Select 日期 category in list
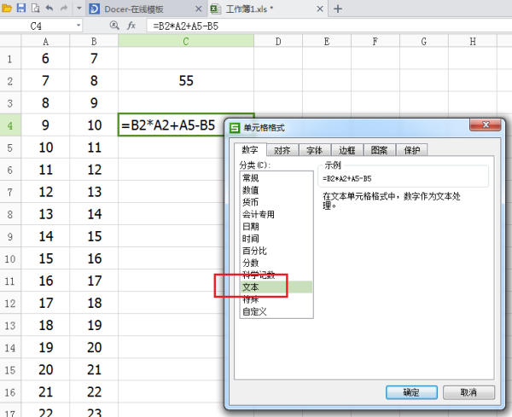512x417 pixels. click(276, 227)
